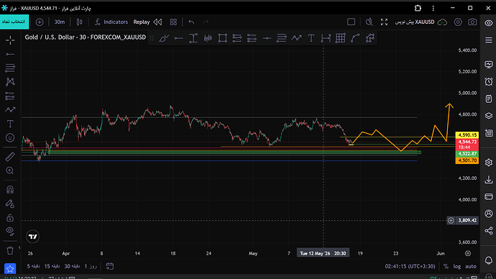This screenshot has height=279, width=496.
Task: Click the brush icon in floating toolbar
Action: click(164, 38)
